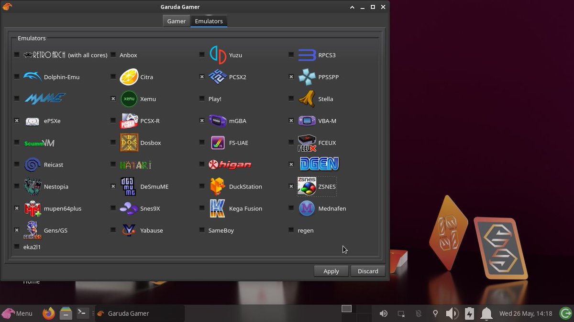Screen dimensions: 574x322
Task: Switch to the Gamer tab
Action: pyautogui.click(x=176, y=21)
